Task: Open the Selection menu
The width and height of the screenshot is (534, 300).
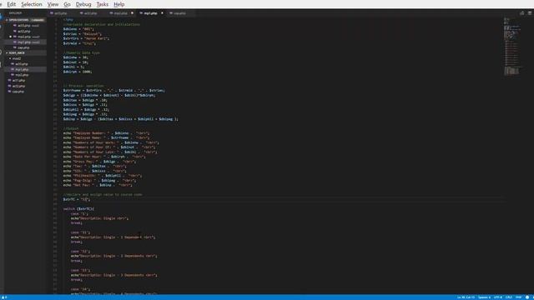Action: point(32,4)
